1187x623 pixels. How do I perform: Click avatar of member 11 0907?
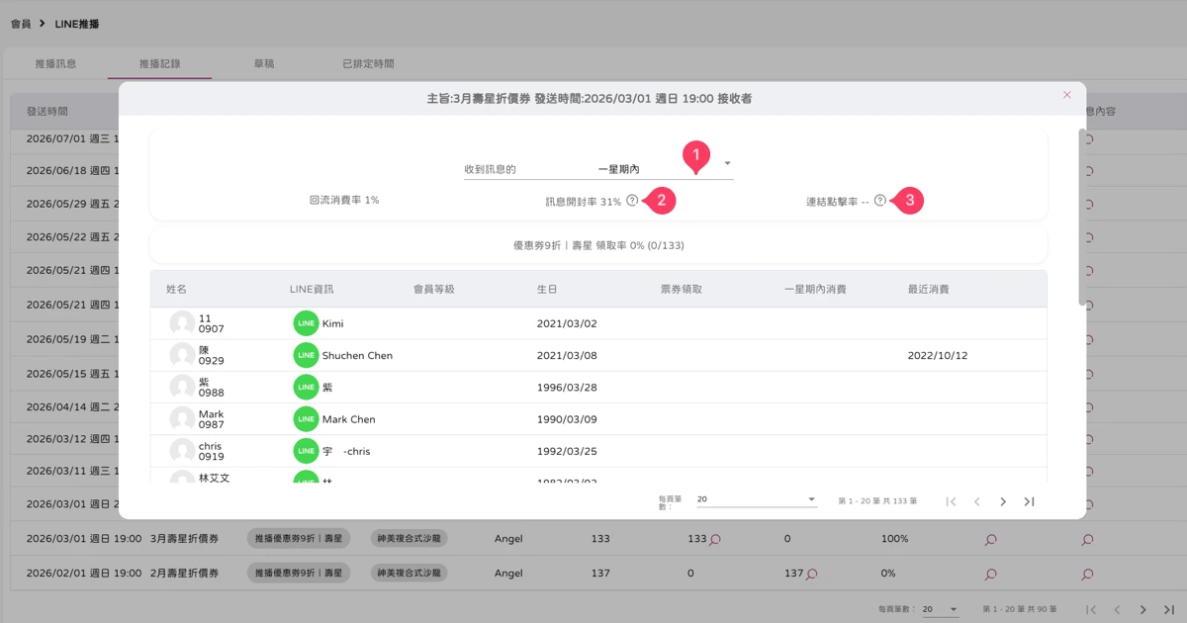tap(182, 323)
